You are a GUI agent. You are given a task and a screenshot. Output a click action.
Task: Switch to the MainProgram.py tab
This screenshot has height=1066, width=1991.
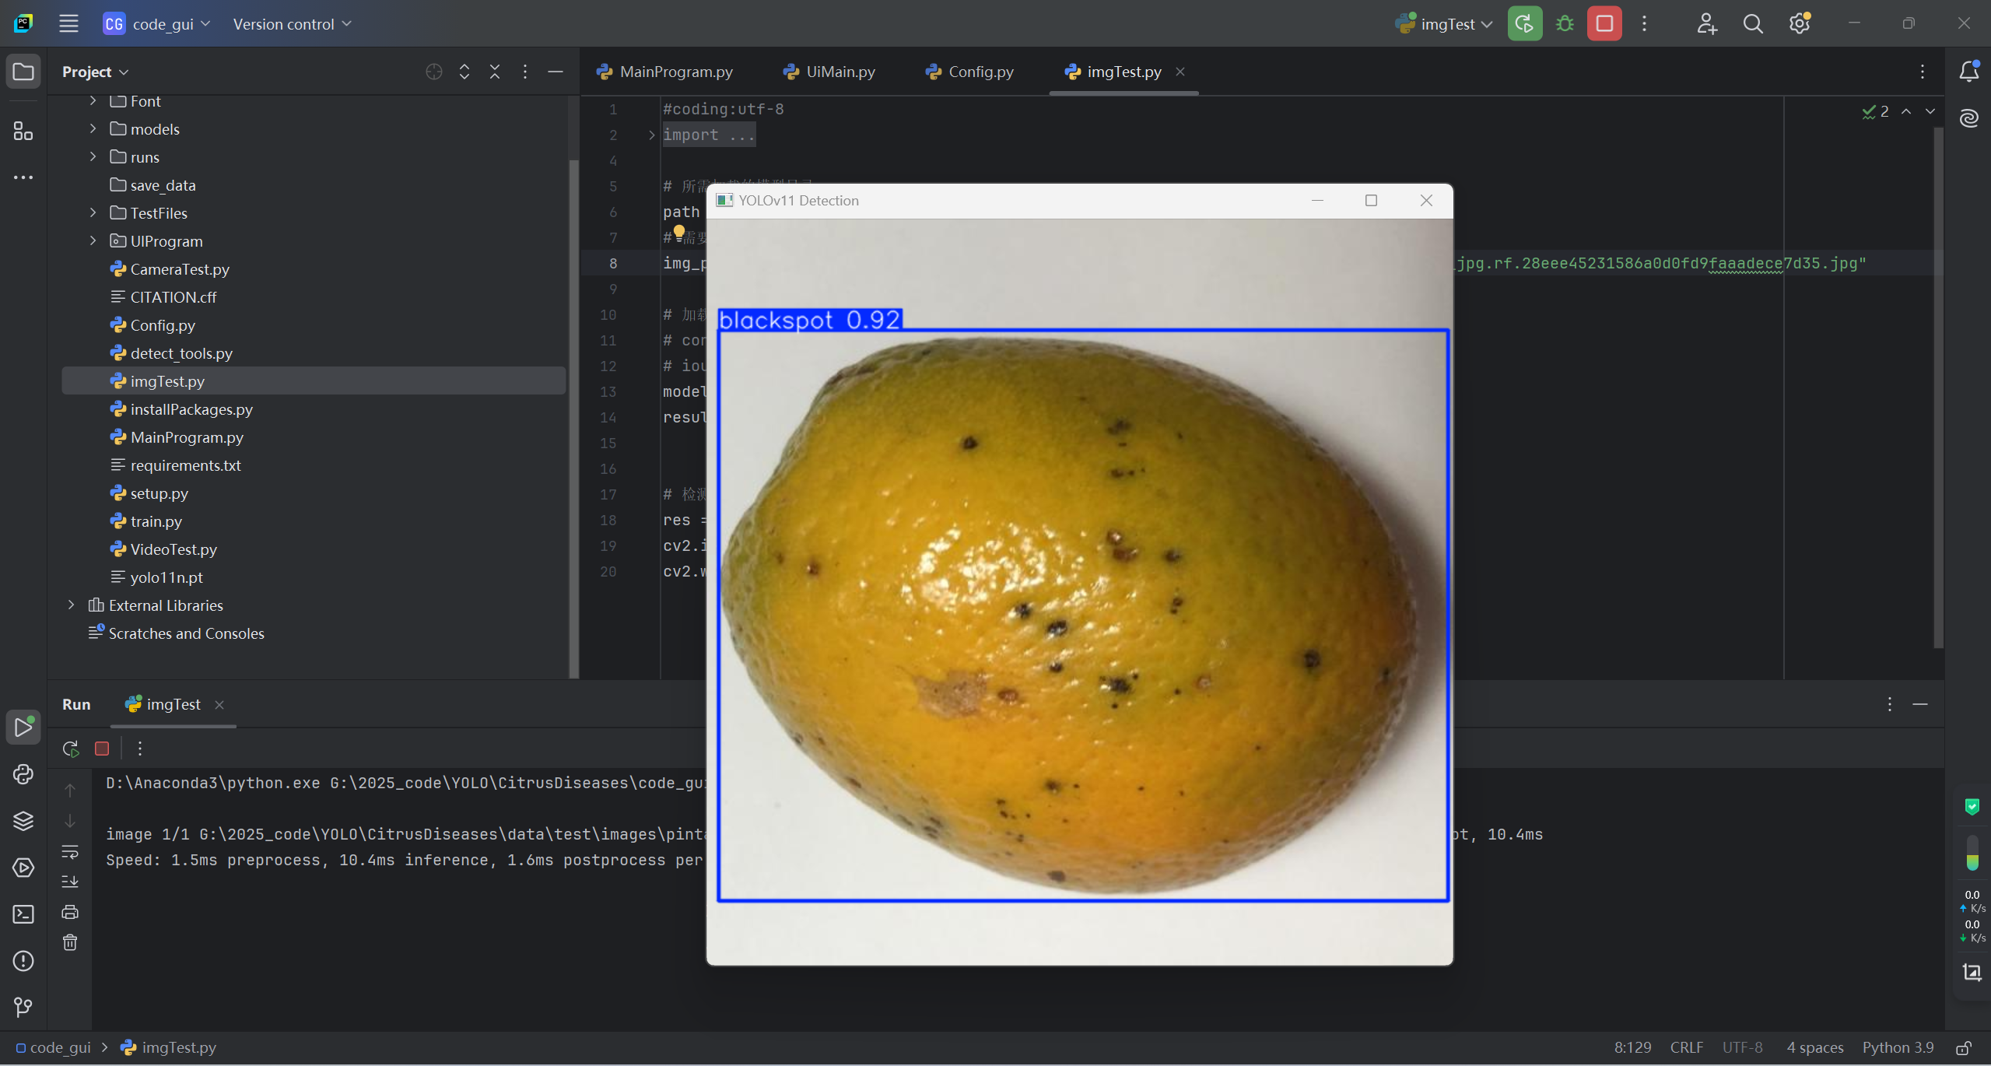click(x=665, y=72)
